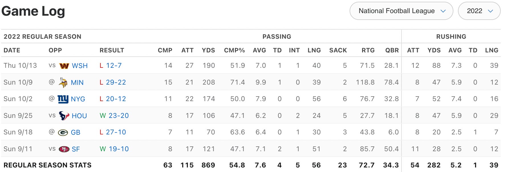Open the SF team link
The width and height of the screenshot is (507, 172).
(76, 149)
